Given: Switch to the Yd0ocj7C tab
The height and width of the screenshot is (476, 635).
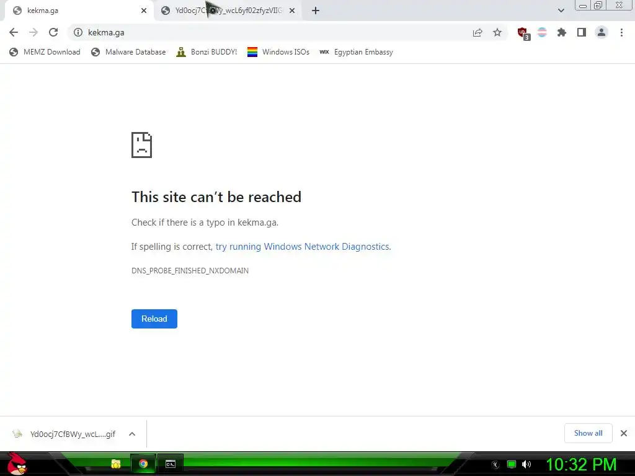Looking at the screenshot, I should tap(229, 11).
